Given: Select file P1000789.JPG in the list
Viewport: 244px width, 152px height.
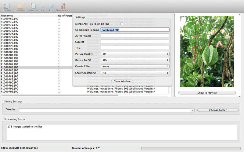Looking at the screenshot, I should click(9, 79).
